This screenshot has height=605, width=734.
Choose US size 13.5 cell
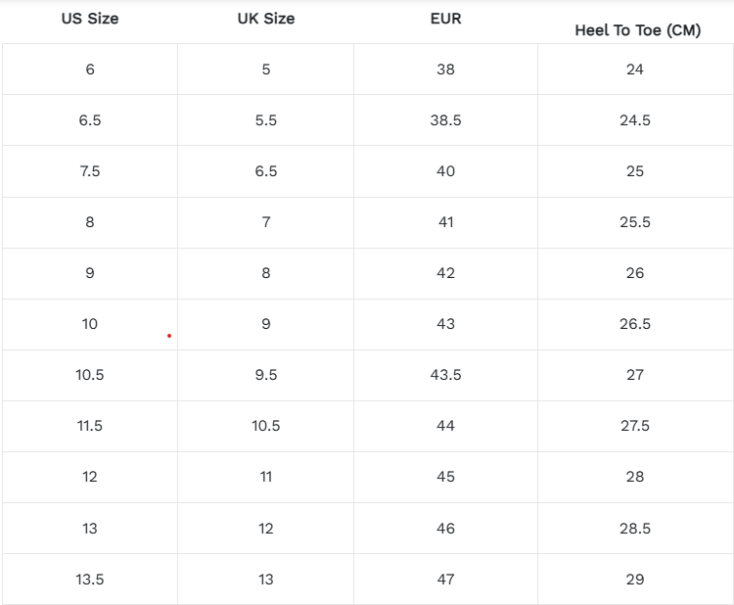point(90,579)
